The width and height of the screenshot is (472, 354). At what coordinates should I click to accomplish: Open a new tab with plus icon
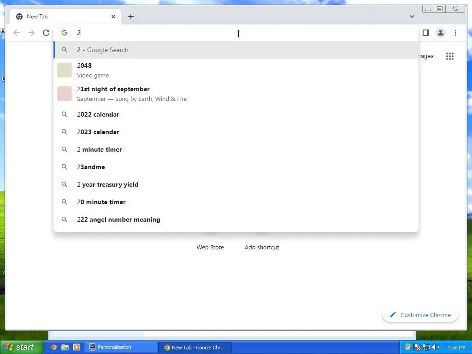(130, 17)
